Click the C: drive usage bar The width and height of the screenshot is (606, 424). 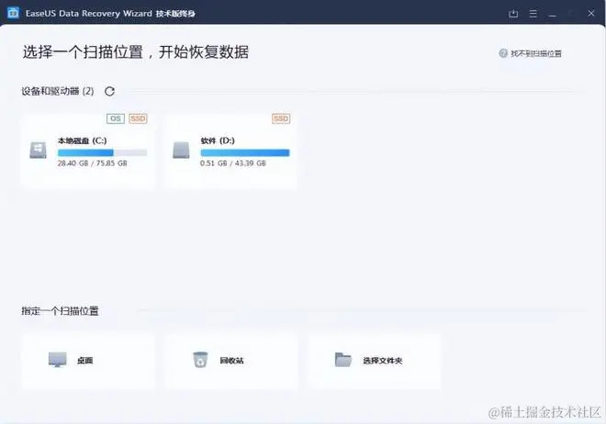click(102, 152)
